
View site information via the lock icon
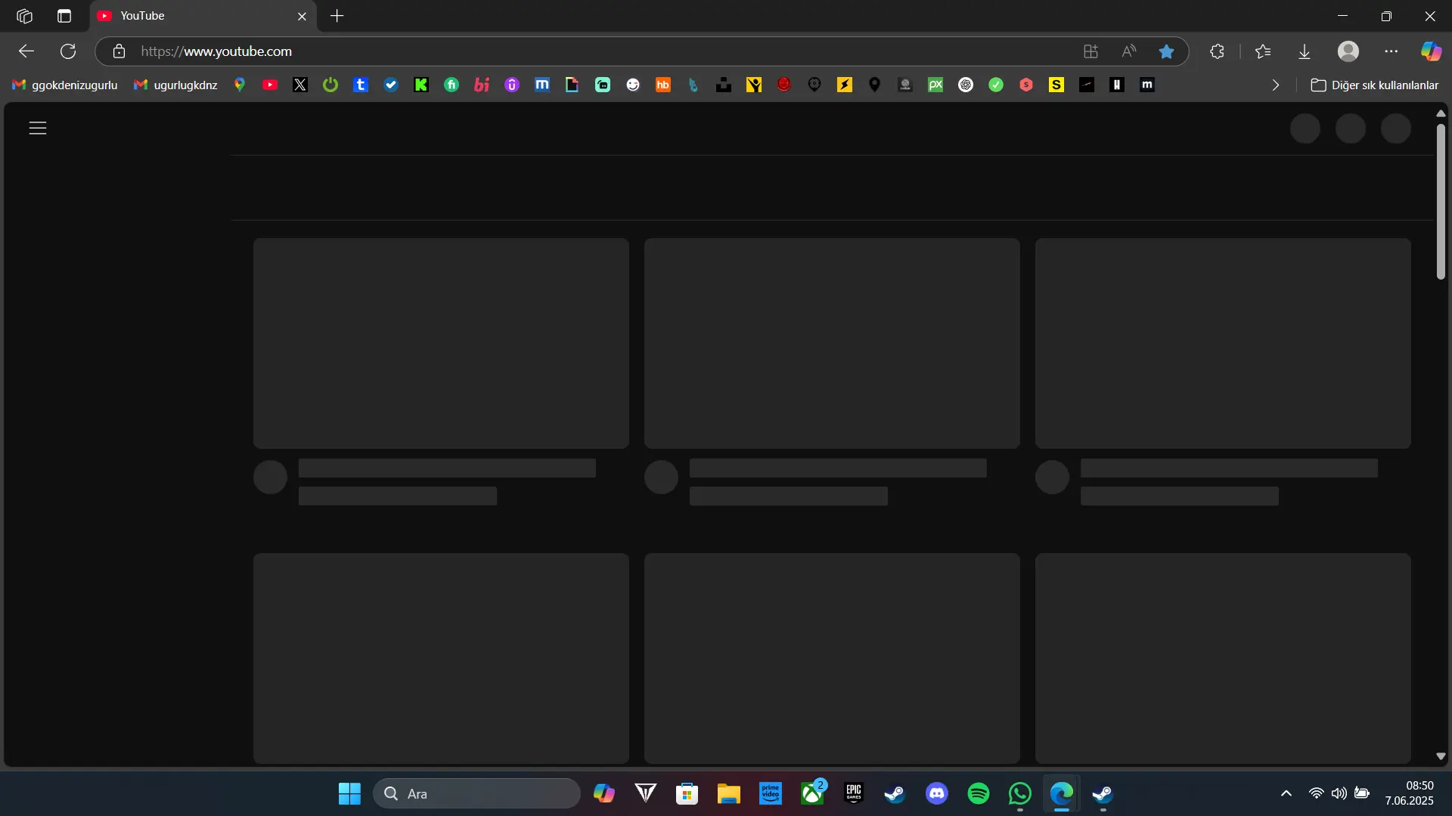119,51
